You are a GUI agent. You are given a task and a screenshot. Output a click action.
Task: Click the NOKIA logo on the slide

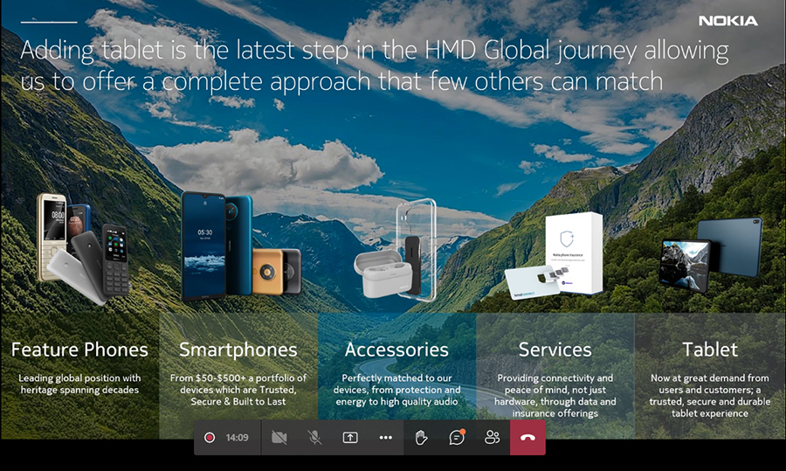click(x=727, y=21)
